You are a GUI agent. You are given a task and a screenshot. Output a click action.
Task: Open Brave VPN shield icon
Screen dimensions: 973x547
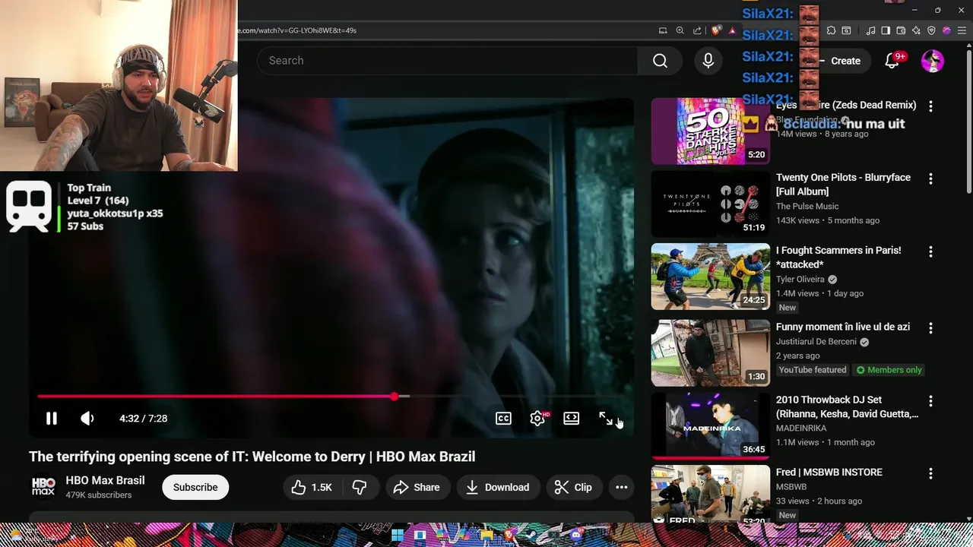coord(931,30)
